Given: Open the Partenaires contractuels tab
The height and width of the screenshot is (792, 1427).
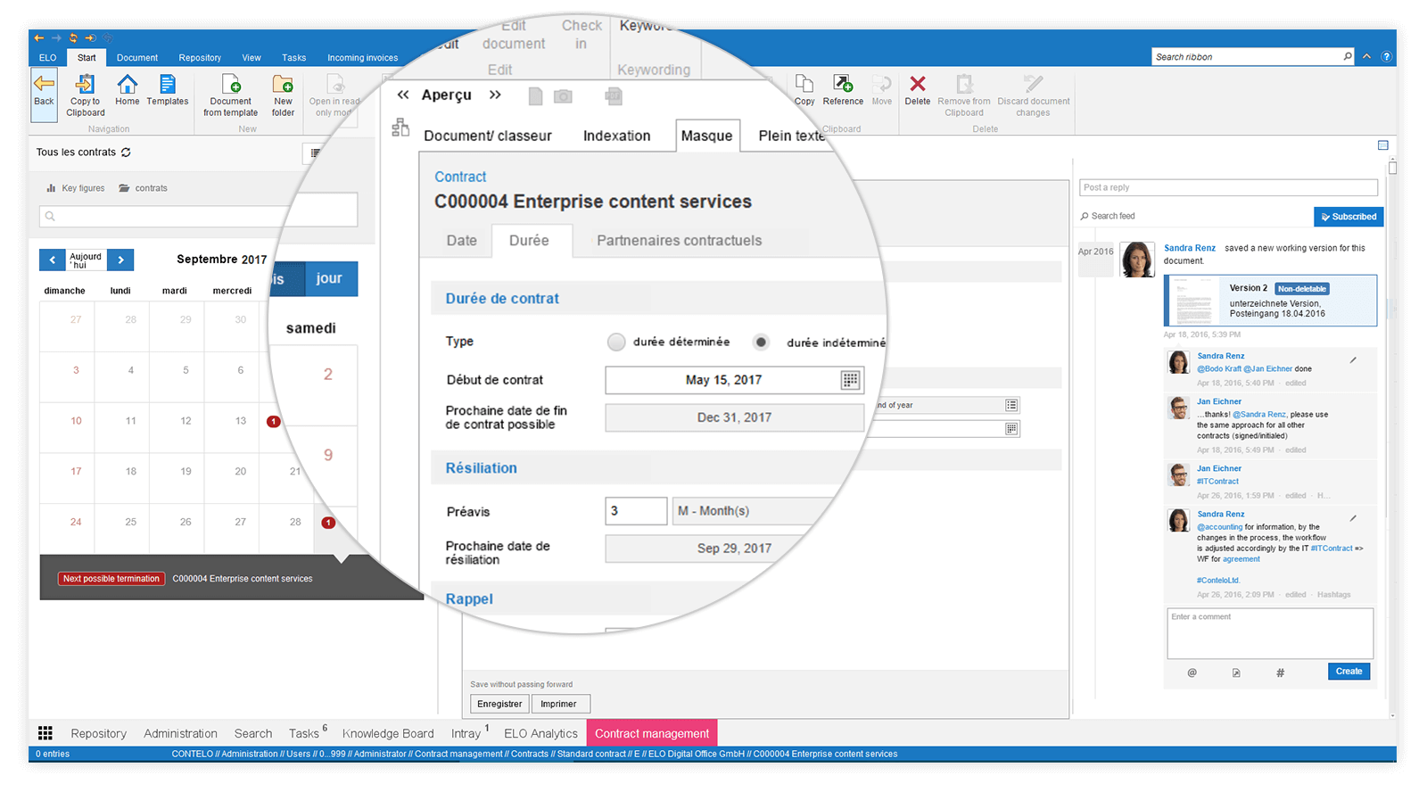Looking at the screenshot, I should click(x=680, y=241).
